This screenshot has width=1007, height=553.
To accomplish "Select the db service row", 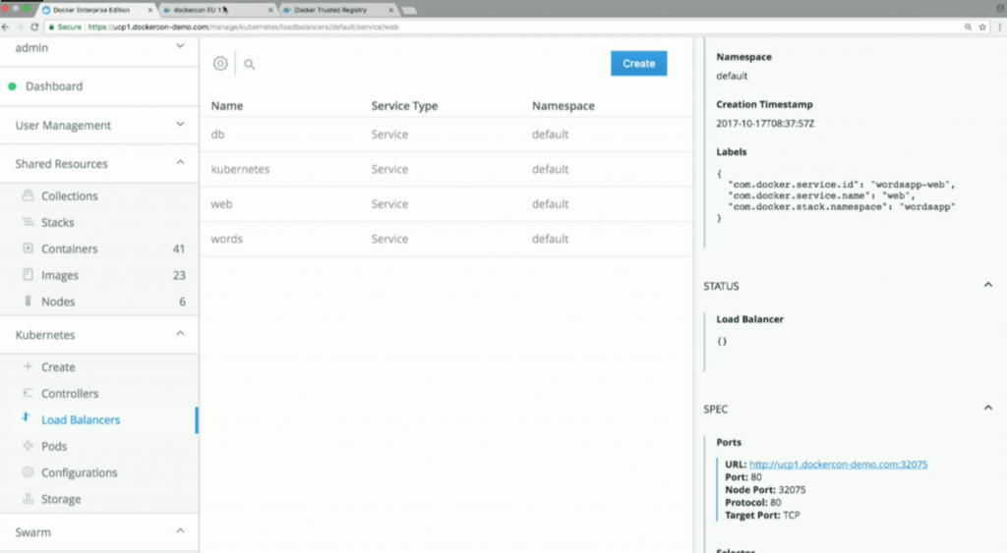I will click(x=446, y=135).
